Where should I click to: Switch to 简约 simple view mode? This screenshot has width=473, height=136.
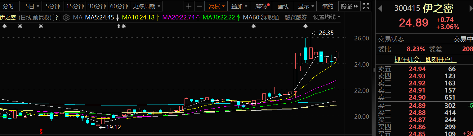(x=328, y=6)
